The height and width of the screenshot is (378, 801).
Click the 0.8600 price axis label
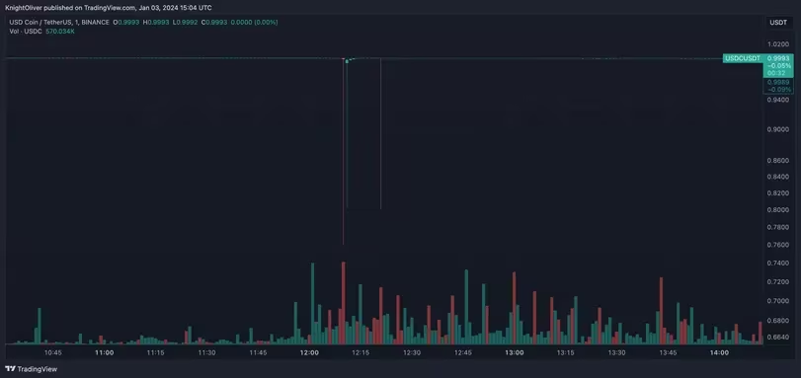coord(778,161)
